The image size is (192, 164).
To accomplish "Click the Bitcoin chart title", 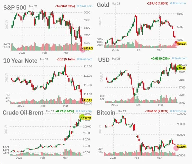I will (106, 113).
